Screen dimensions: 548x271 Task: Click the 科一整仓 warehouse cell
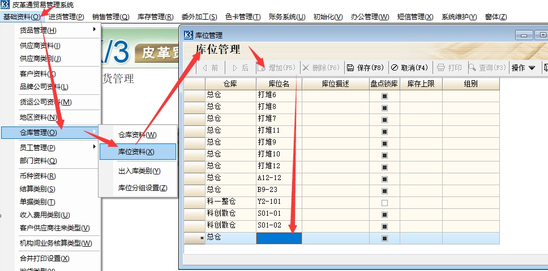pyautogui.click(x=230, y=203)
